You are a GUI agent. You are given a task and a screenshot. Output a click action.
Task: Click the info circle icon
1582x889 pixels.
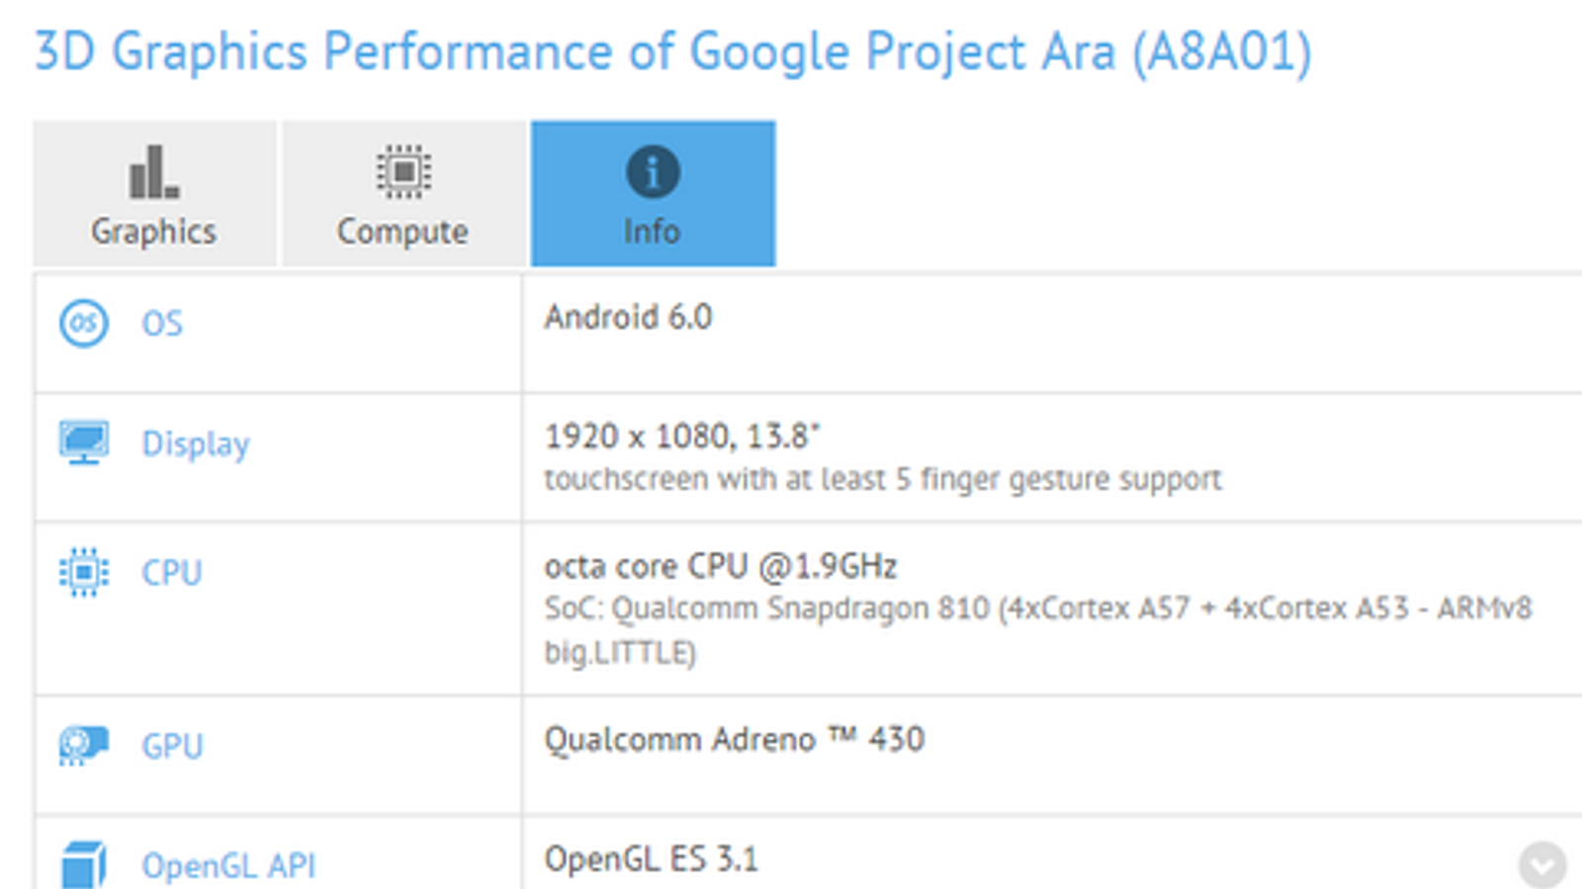pos(653,172)
